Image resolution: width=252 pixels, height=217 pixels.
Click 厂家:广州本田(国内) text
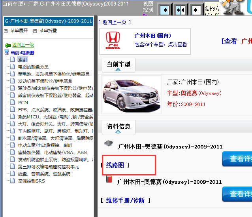193,82
